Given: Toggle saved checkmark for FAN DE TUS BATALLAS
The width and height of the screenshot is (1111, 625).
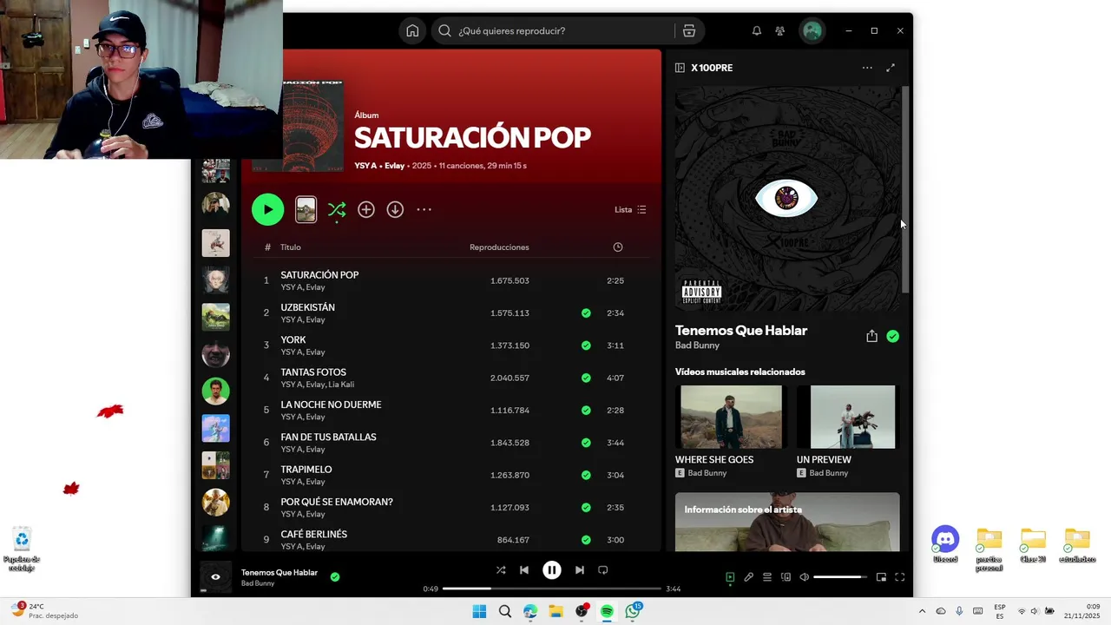Looking at the screenshot, I should point(586,443).
